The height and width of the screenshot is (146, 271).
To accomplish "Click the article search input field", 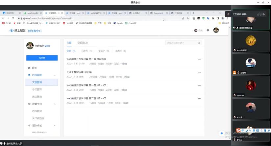I will coord(181,43).
